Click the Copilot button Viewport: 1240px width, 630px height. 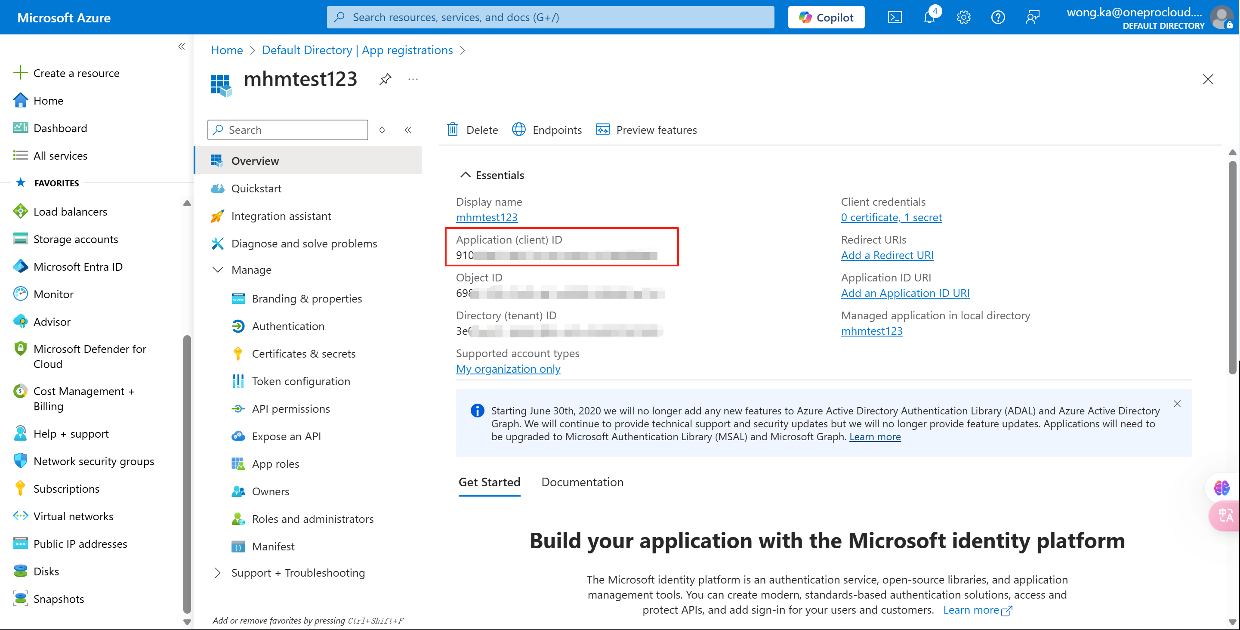[826, 17]
